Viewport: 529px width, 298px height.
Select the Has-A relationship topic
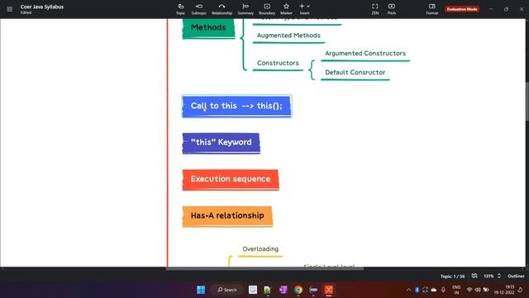[227, 216]
